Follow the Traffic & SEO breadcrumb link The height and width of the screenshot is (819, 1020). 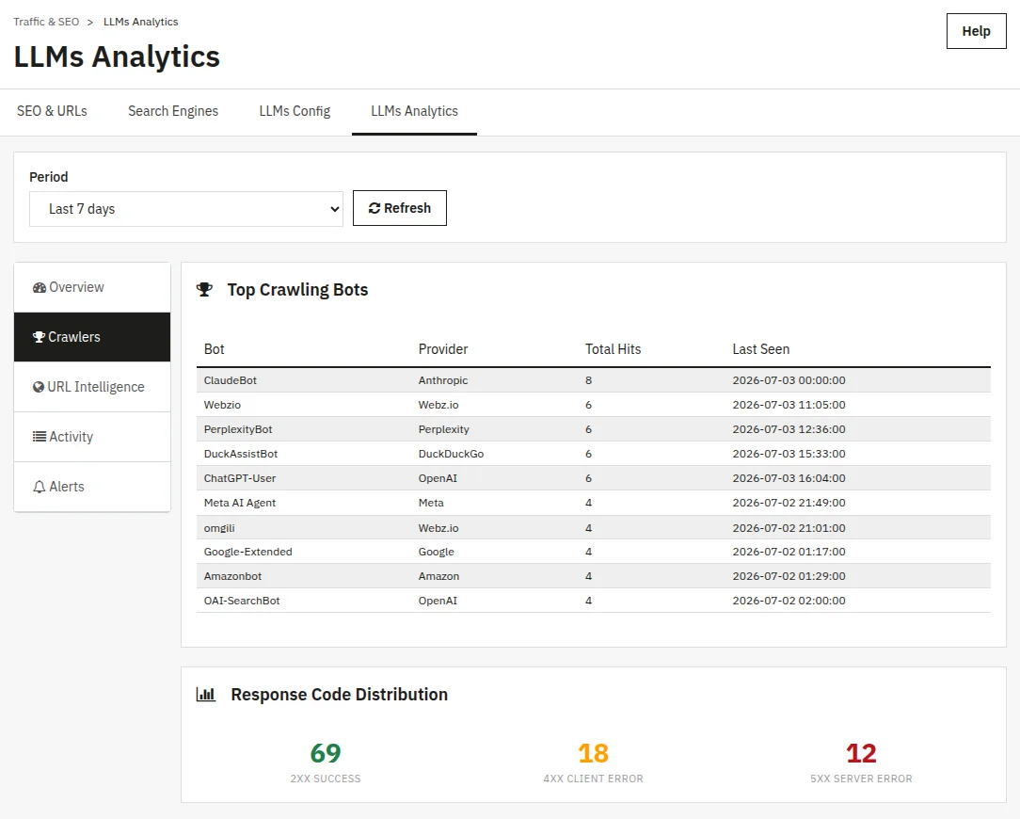tap(46, 22)
